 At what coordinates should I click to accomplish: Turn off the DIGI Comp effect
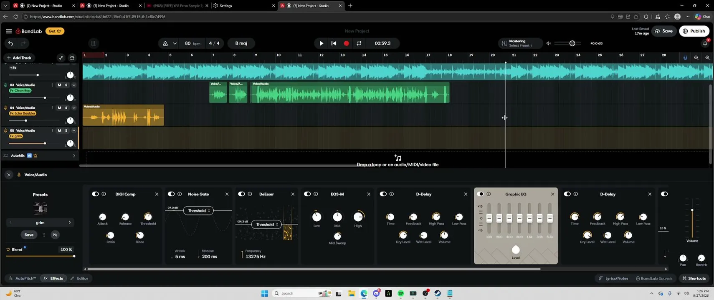tap(96, 194)
